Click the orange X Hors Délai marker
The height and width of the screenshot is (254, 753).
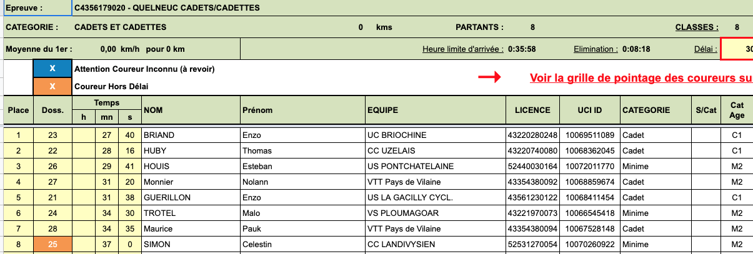(52, 87)
